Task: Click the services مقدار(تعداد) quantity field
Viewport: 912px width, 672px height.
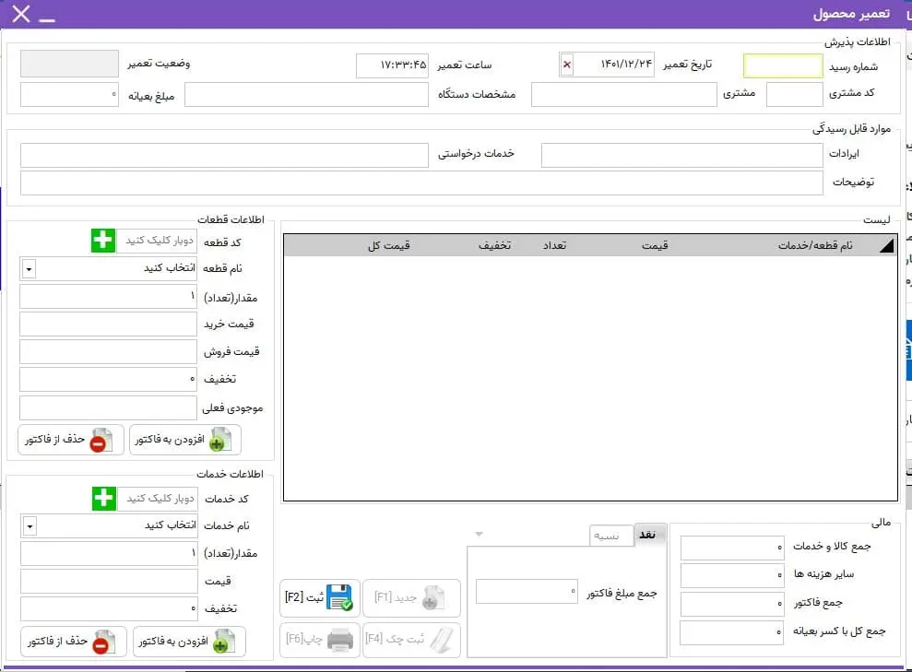Action: pos(109,554)
